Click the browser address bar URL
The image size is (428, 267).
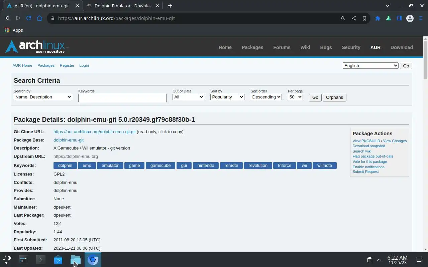pos(116,18)
